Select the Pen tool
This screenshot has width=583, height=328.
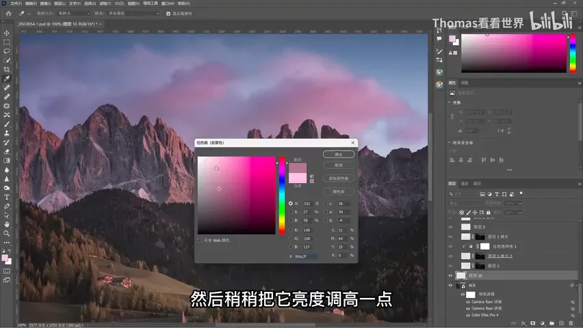7,206
